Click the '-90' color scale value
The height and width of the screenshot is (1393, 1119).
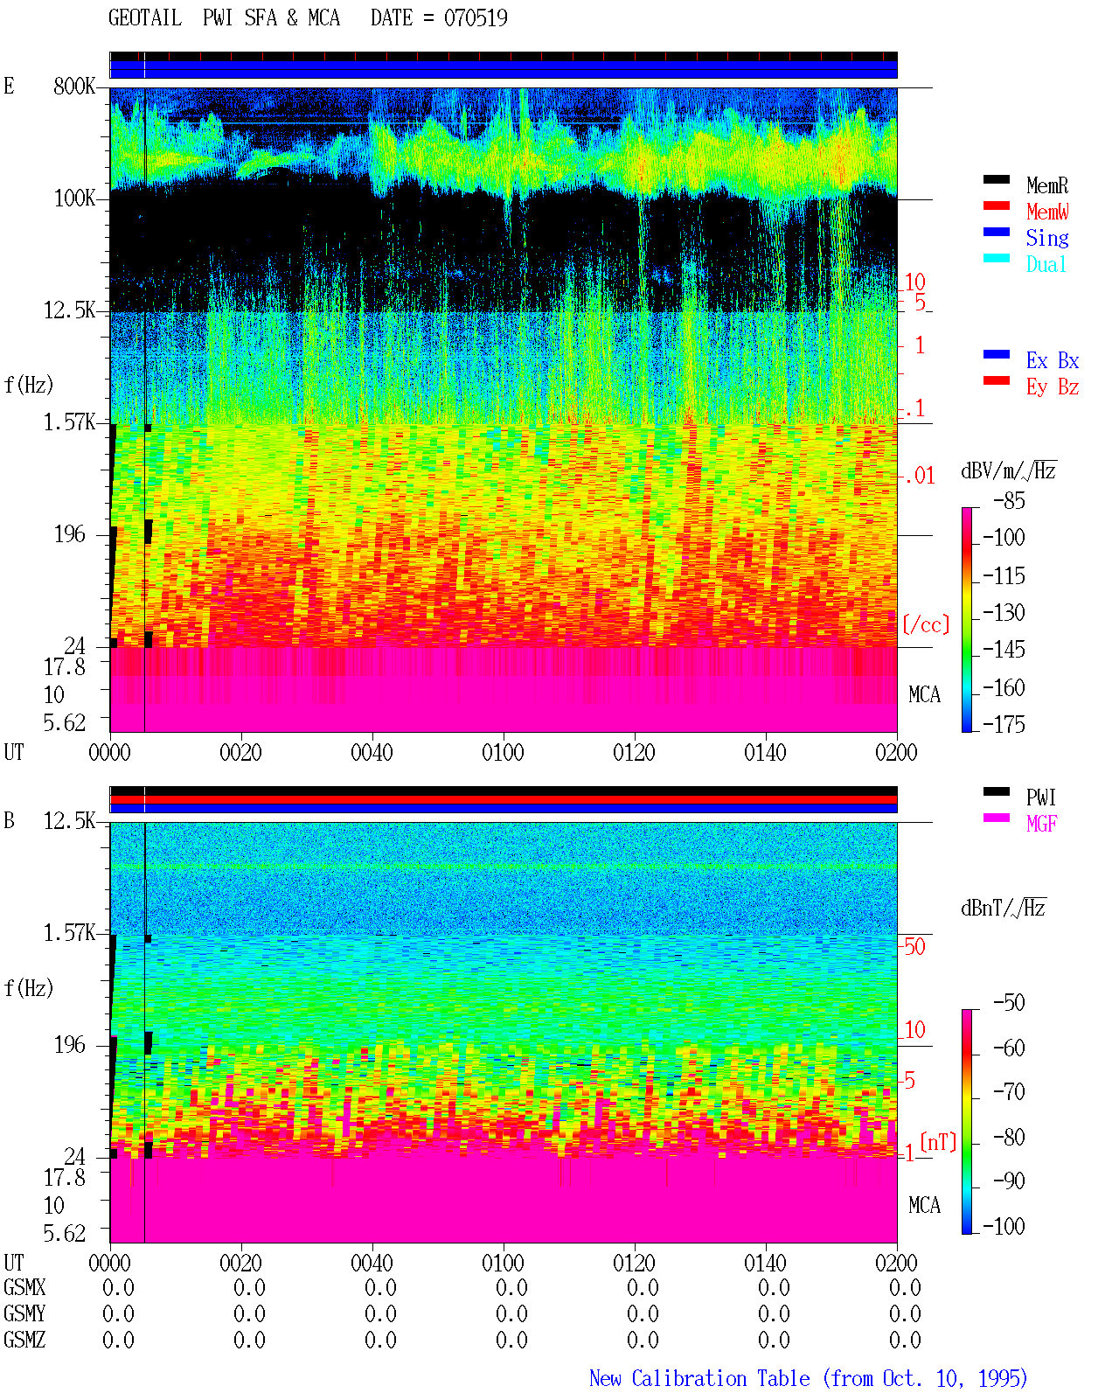coord(1009,1181)
